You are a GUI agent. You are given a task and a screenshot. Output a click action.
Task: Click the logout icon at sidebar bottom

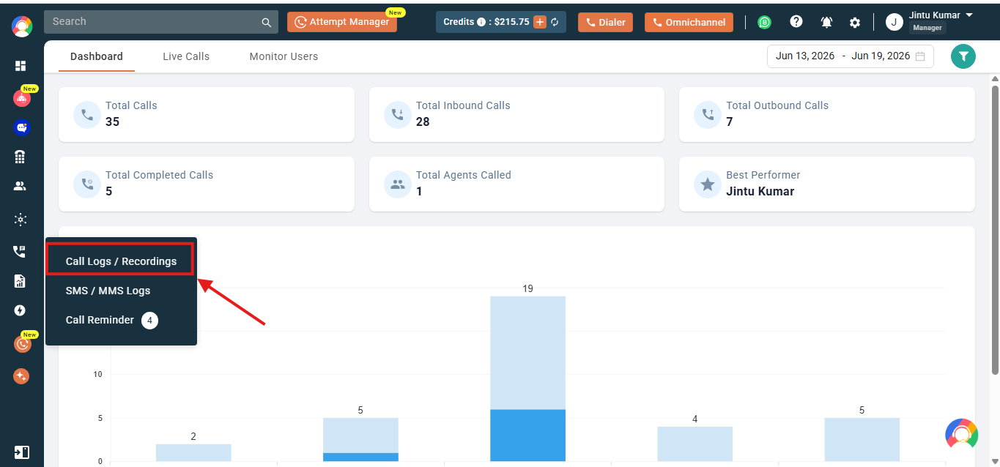point(21,452)
